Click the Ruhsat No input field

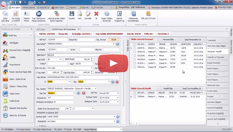[x=61, y=98]
